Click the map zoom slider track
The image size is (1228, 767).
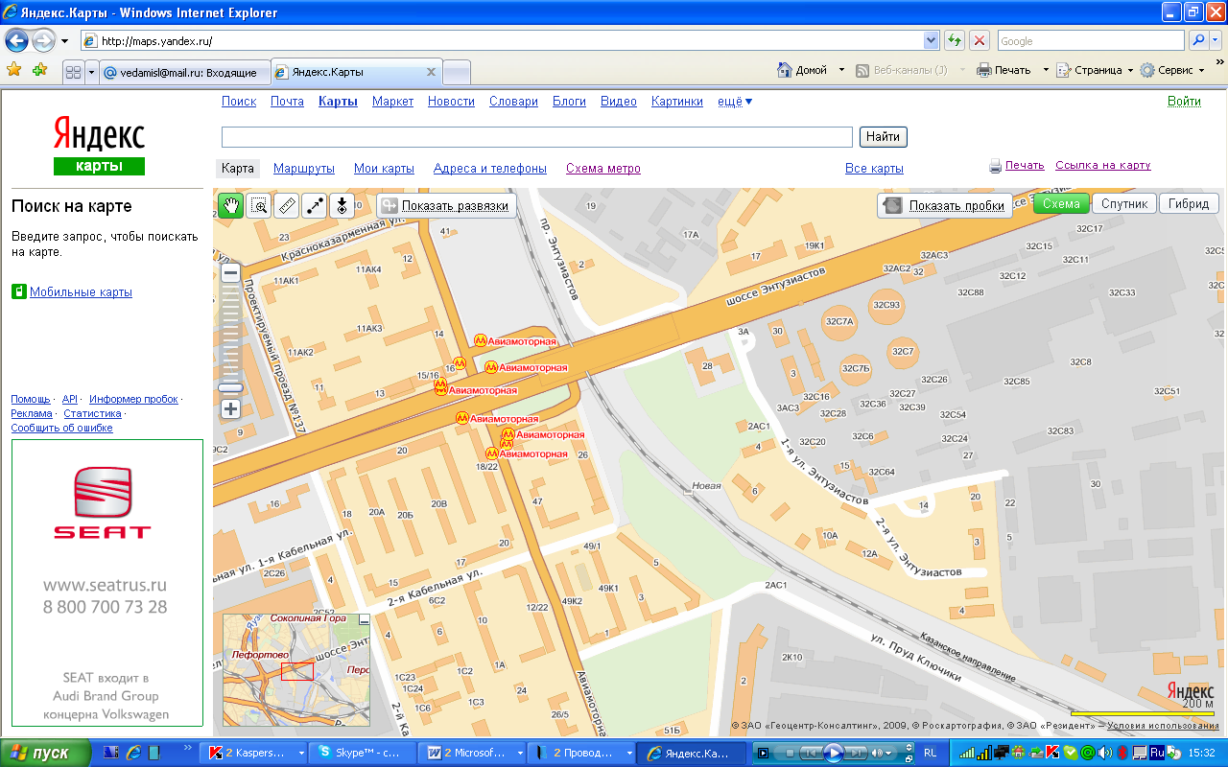(230, 333)
